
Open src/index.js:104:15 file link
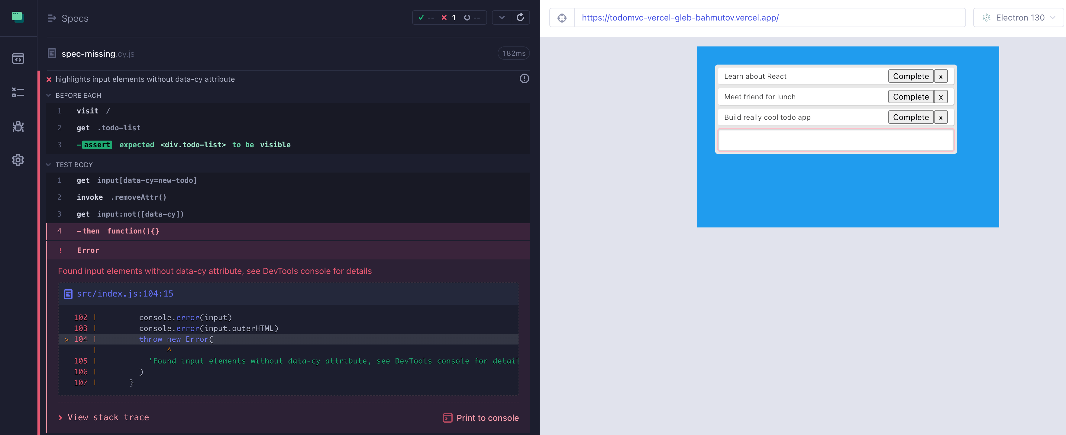pyautogui.click(x=124, y=294)
